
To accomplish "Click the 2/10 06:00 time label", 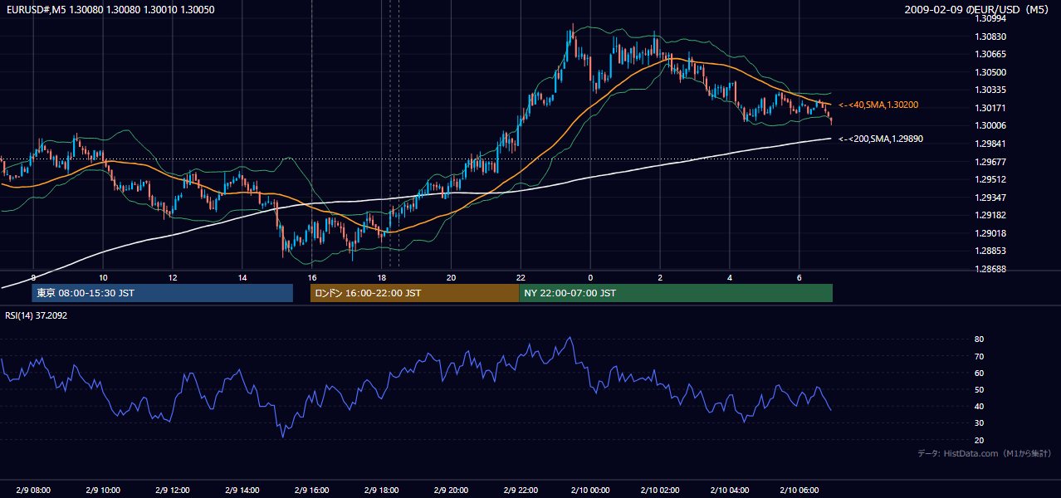I will click(799, 491).
